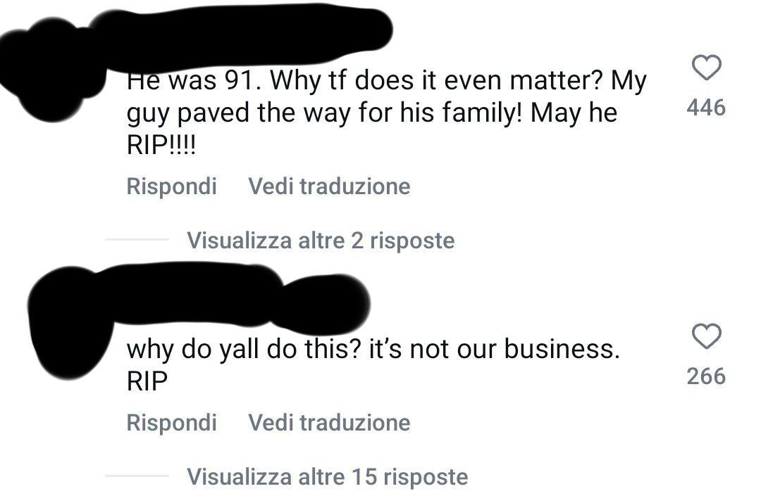Click the line beside "altre 15 risposte"
This screenshot has height=503, width=761.
coord(137,476)
